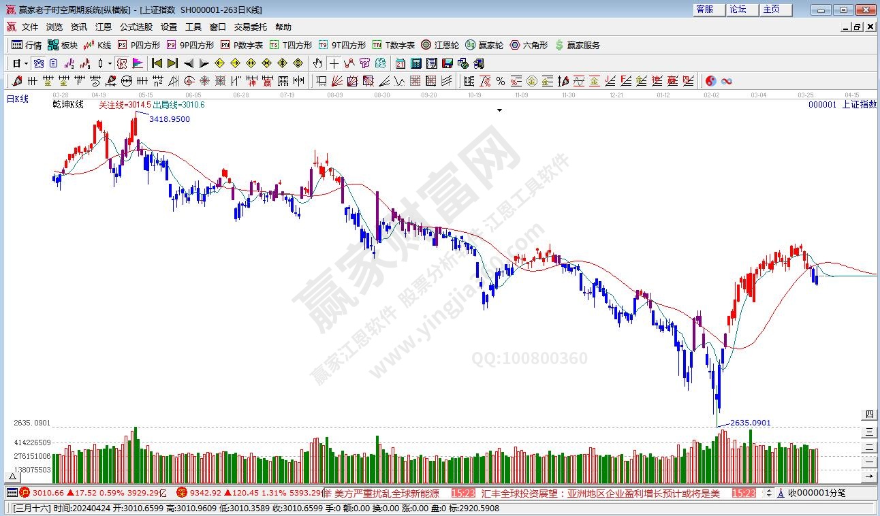
Task: Select the percent (%) drawing tool
Action: [x=501, y=81]
